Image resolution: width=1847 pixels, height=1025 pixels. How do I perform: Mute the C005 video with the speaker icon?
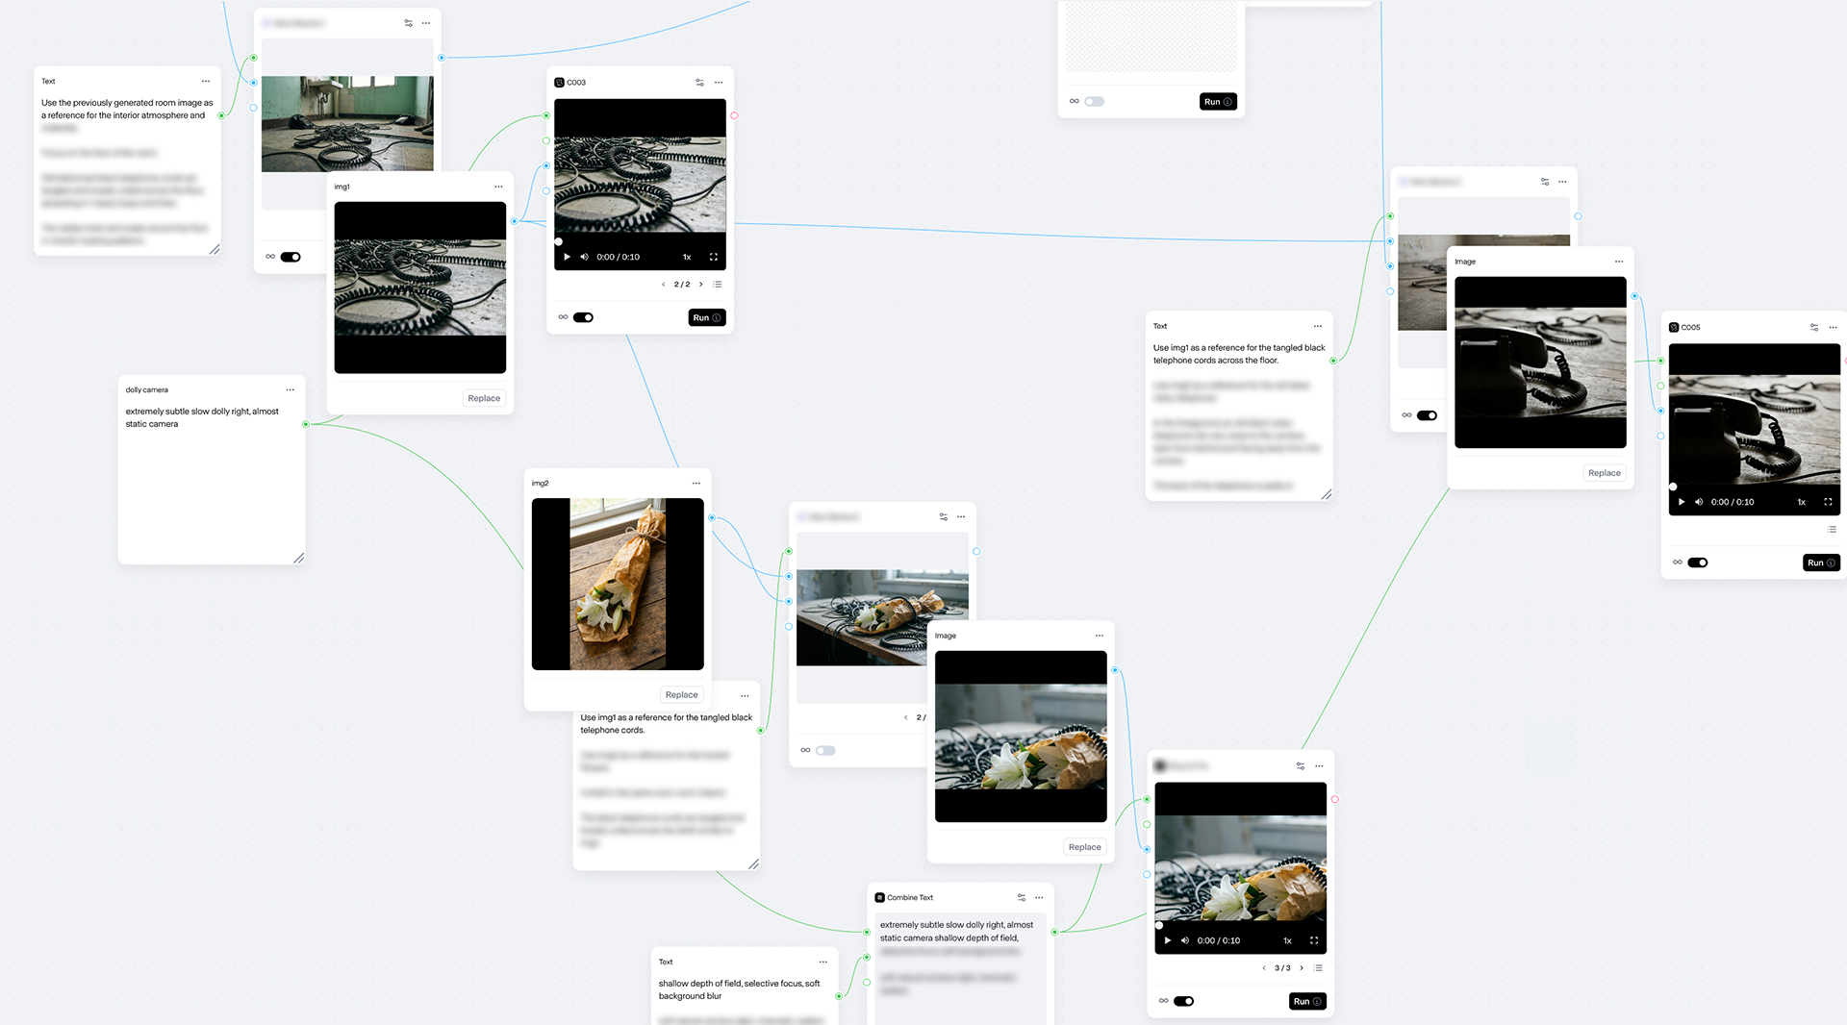[x=1699, y=503]
